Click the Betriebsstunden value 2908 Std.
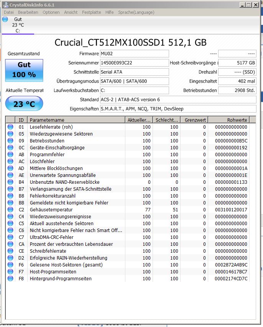Viewport: 263px width, 327px height. click(237, 90)
